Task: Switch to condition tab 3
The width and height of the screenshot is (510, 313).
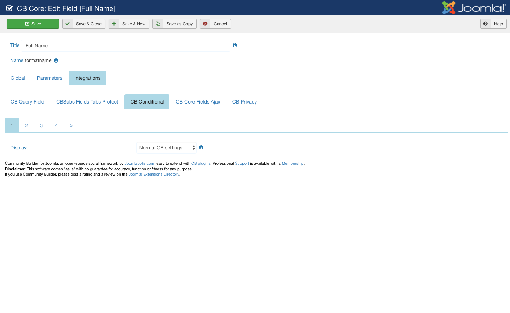Action: tap(41, 125)
